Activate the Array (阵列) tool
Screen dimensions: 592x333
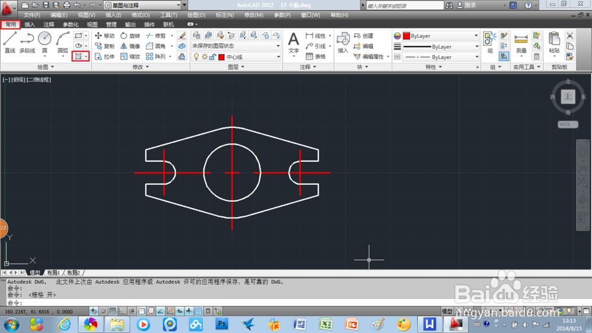click(156, 56)
